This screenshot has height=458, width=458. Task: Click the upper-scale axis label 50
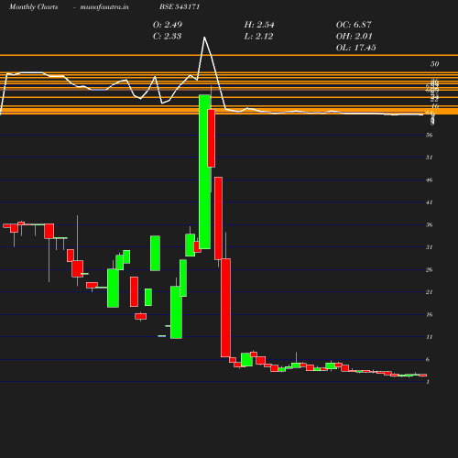[x=434, y=64]
